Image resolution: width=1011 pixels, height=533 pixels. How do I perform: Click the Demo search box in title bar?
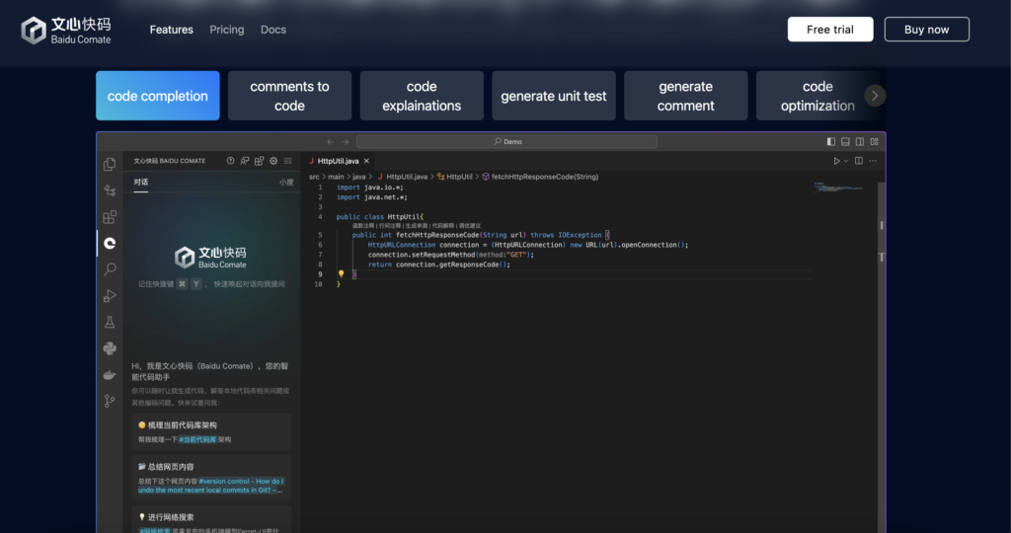click(506, 142)
